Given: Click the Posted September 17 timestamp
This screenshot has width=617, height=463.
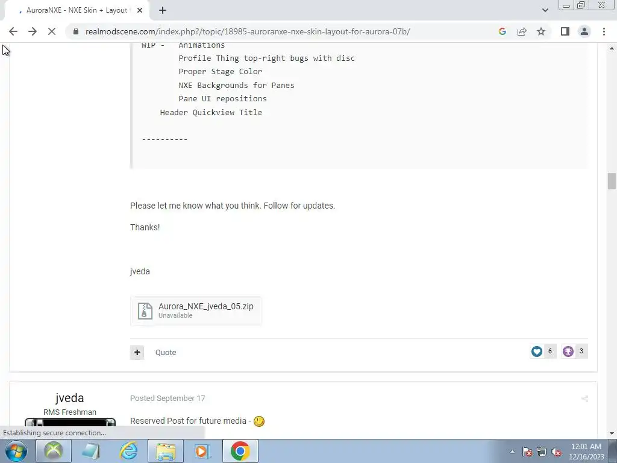Looking at the screenshot, I should (168, 398).
